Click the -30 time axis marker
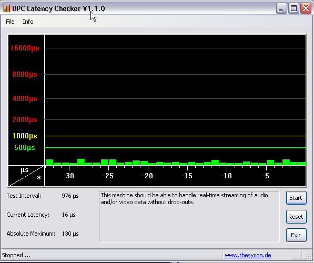The height and width of the screenshot is (263, 314). tap(69, 176)
